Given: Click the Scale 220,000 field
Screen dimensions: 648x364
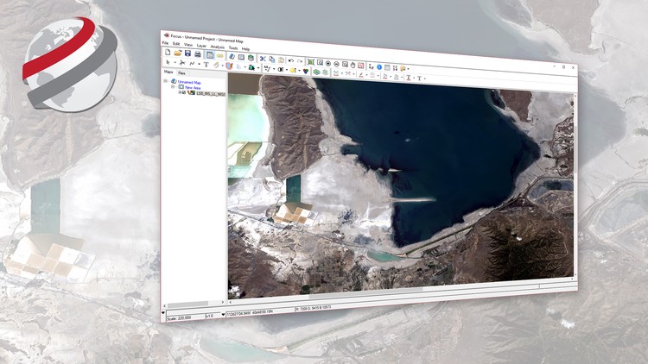Looking at the screenshot, I should [x=186, y=317].
